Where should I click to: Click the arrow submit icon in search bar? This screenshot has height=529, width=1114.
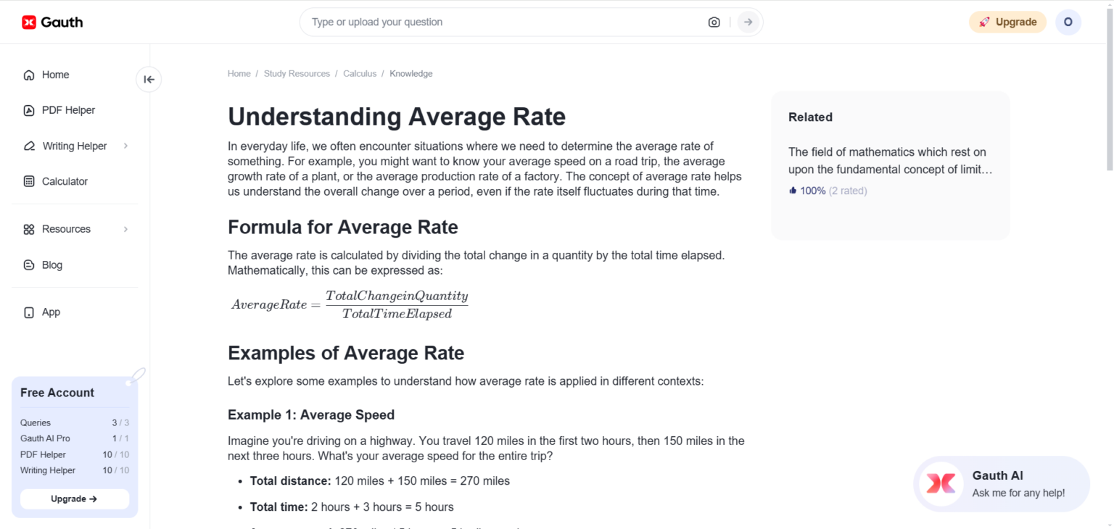click(x=748, y=22)
